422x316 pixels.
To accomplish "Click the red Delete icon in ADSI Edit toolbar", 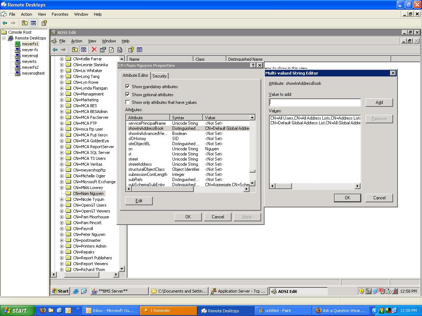I will click(x=94, y=50).
